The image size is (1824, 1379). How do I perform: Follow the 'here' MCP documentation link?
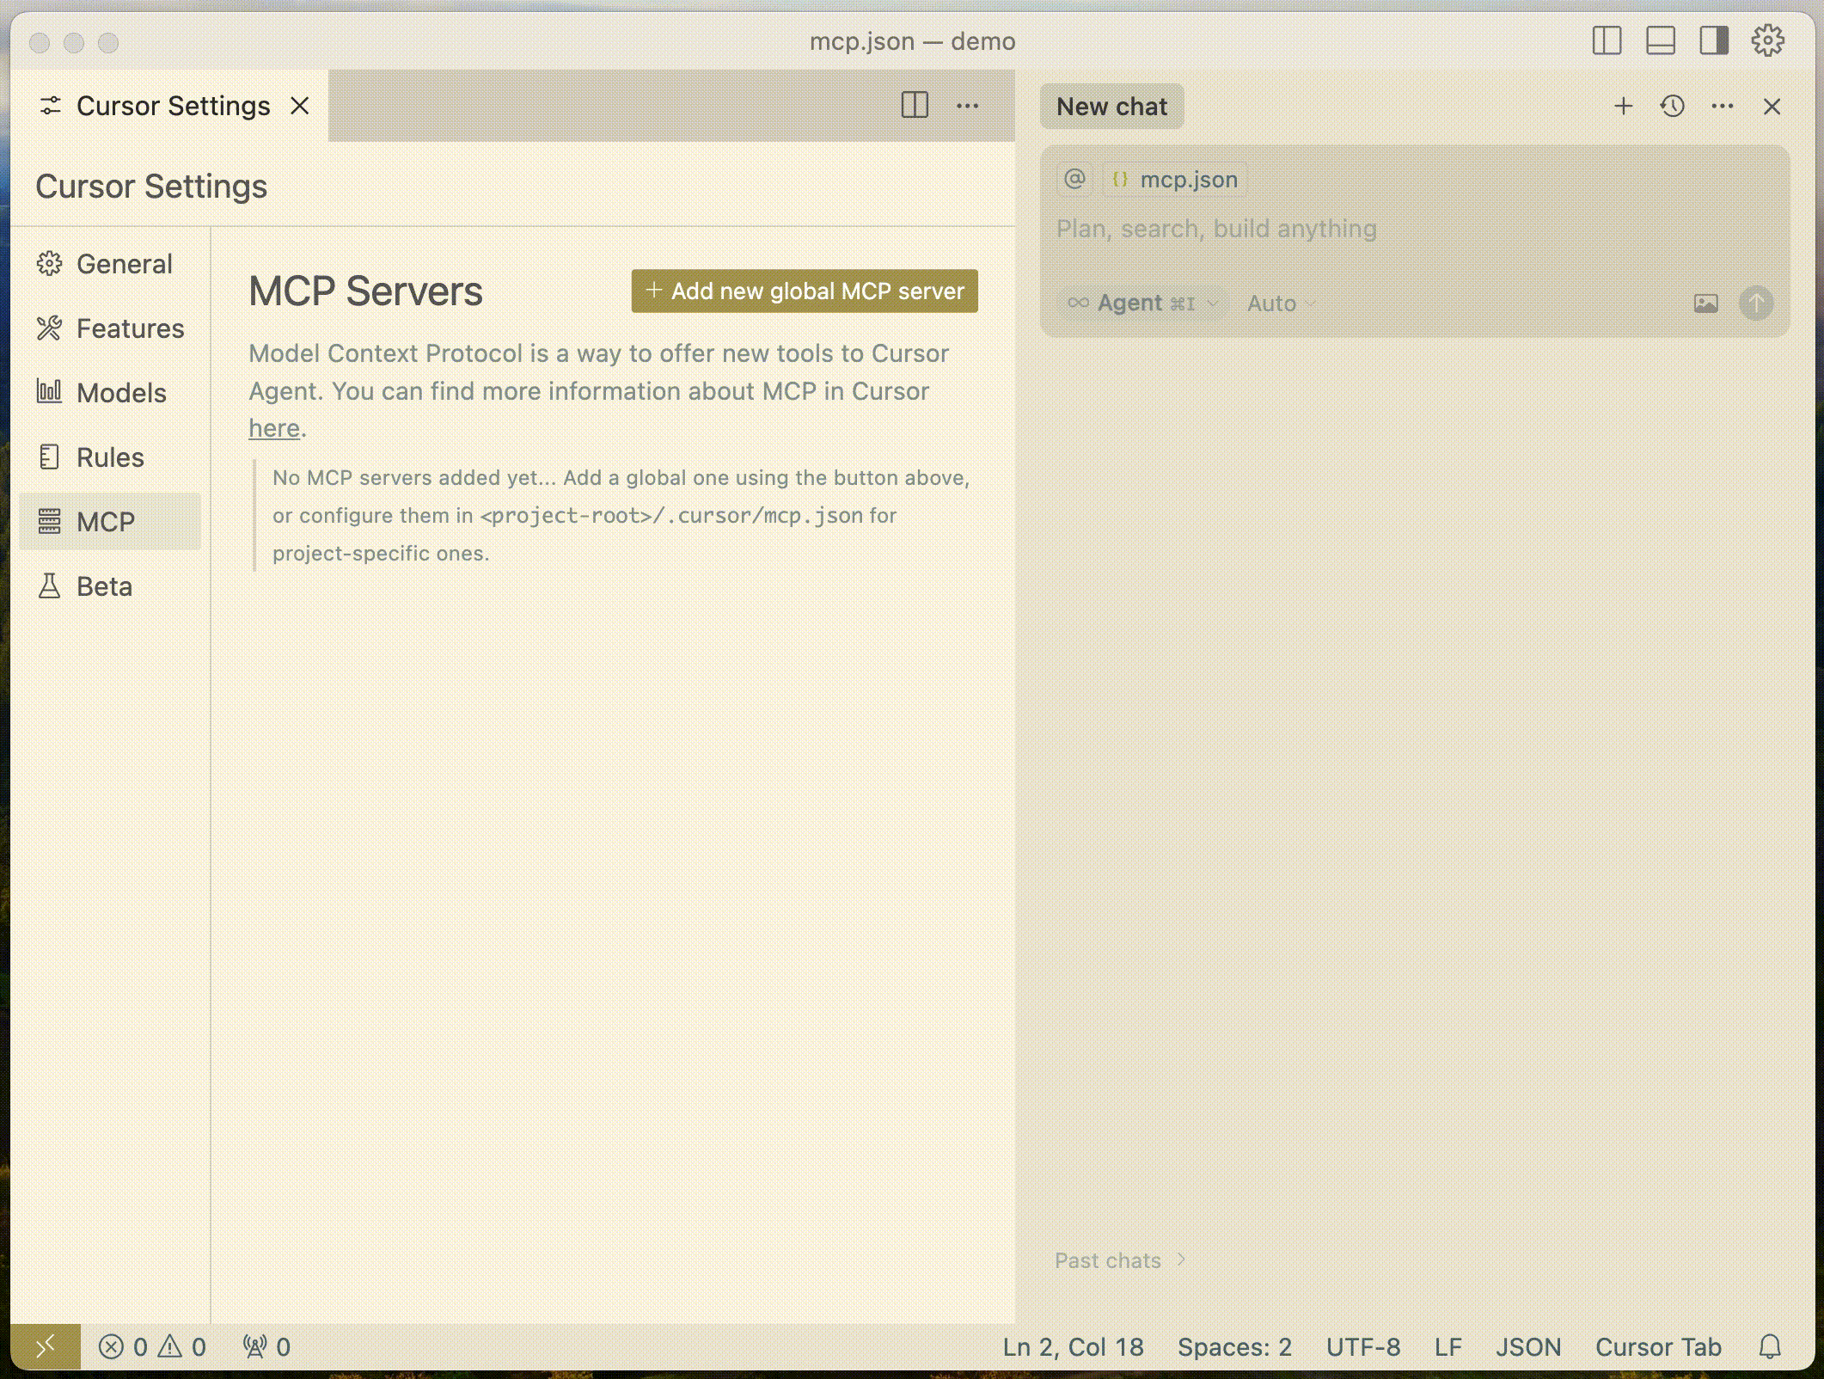tap(273, 428)
